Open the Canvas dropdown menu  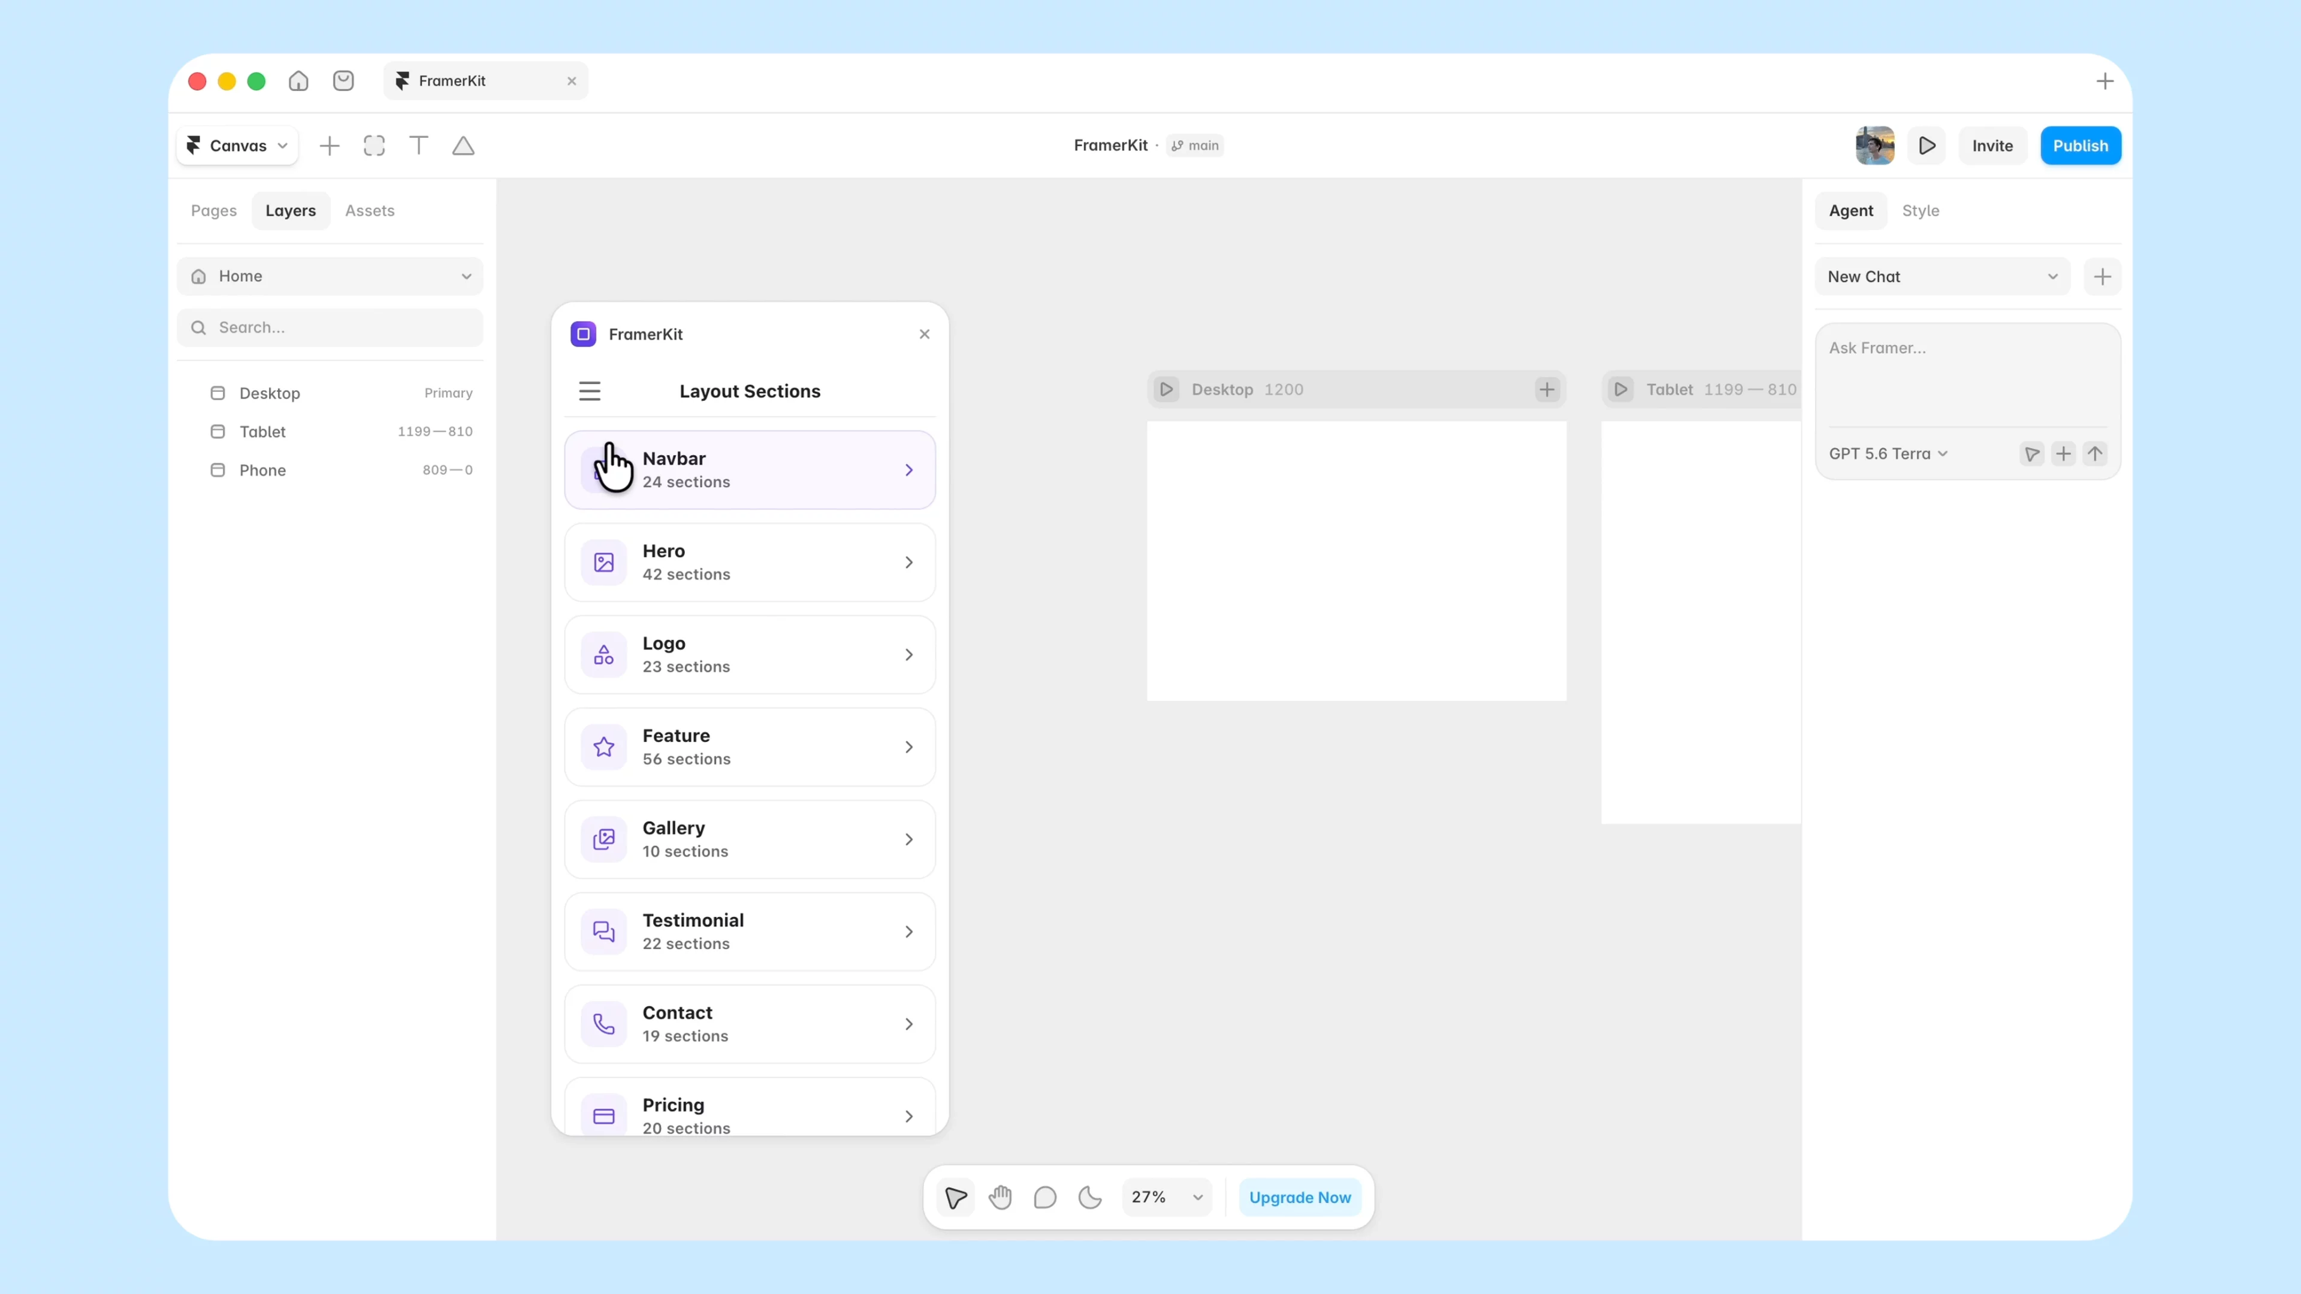tap(238, 146)
